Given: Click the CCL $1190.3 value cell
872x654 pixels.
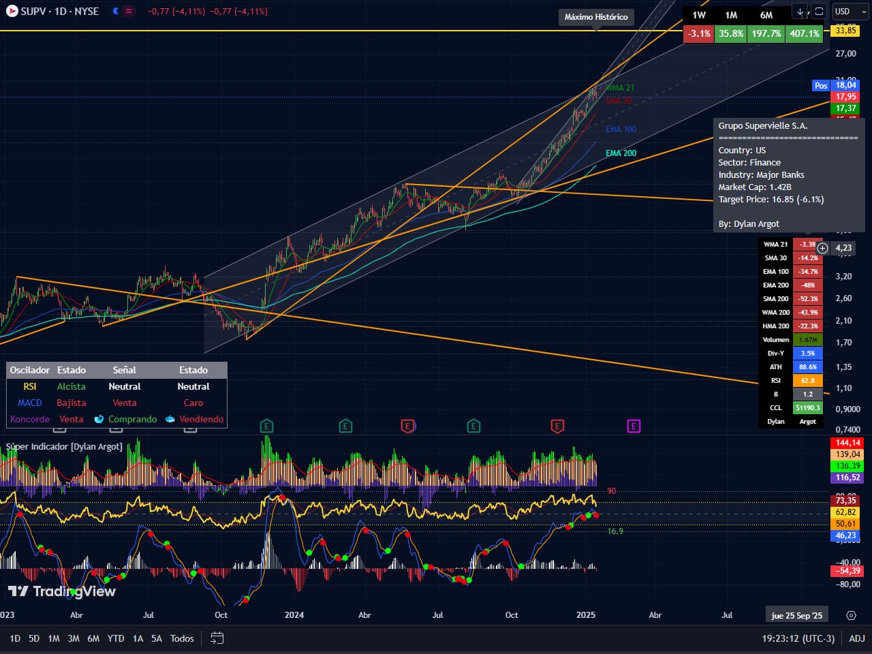Looking at the screenshot, I should (x=808, y=407).
